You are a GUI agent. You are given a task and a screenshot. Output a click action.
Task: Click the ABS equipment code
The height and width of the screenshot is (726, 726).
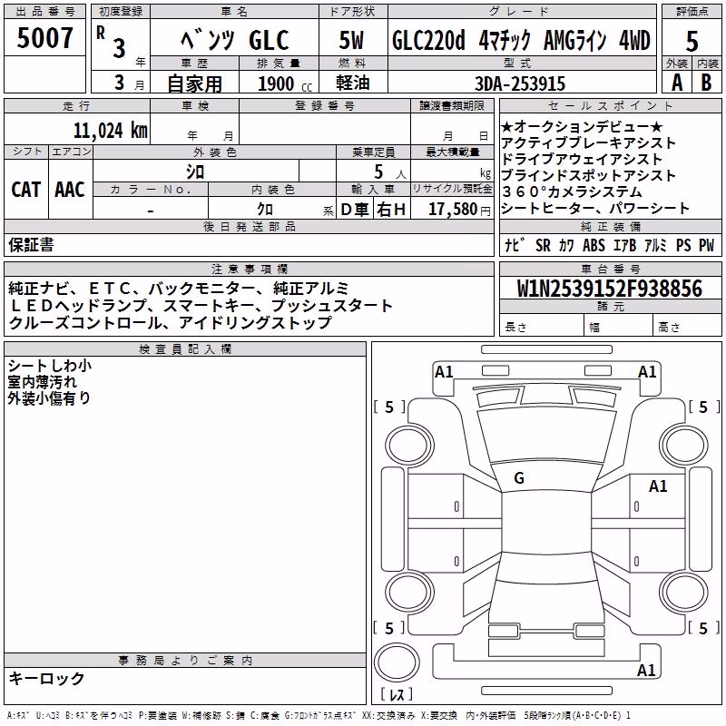(x=594, y=245)
